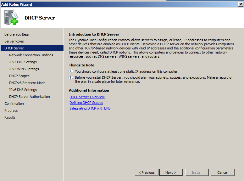244x181 pixels.
Task: Open DHCPv6 Stateless Mode step
Action: click(x=27, y=83)
